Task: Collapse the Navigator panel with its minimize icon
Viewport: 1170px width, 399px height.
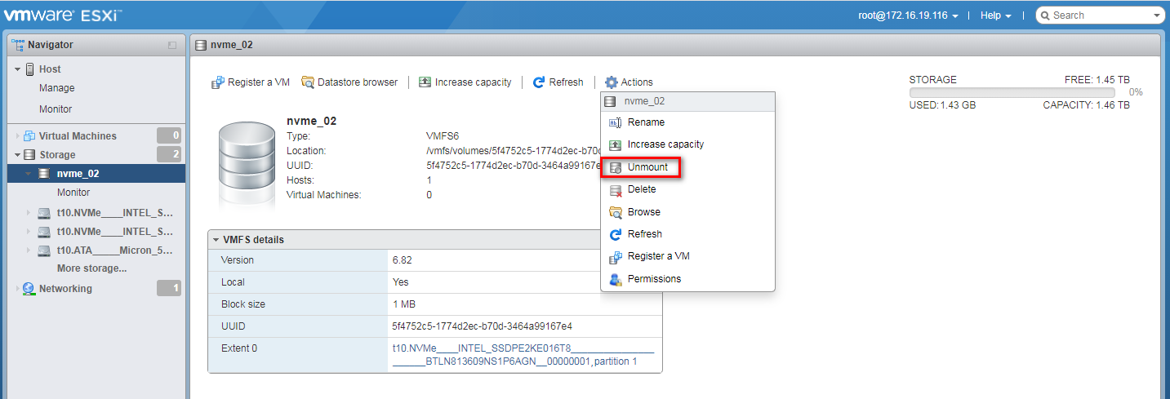Action: 172,46
